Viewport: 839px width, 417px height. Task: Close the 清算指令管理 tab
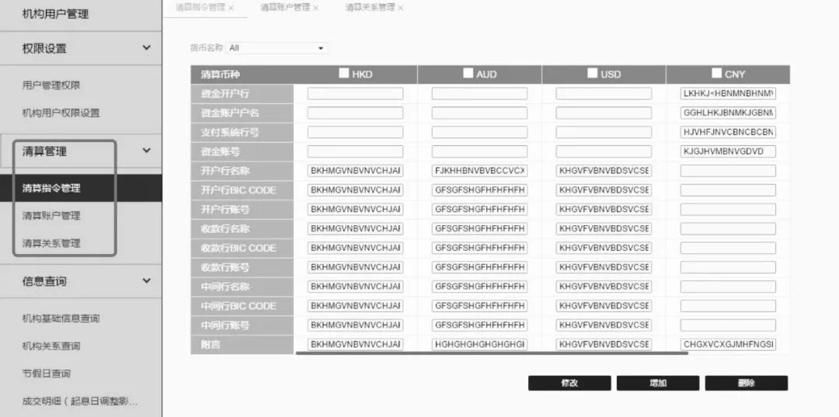pyautogui.click(x=231, y=8)
